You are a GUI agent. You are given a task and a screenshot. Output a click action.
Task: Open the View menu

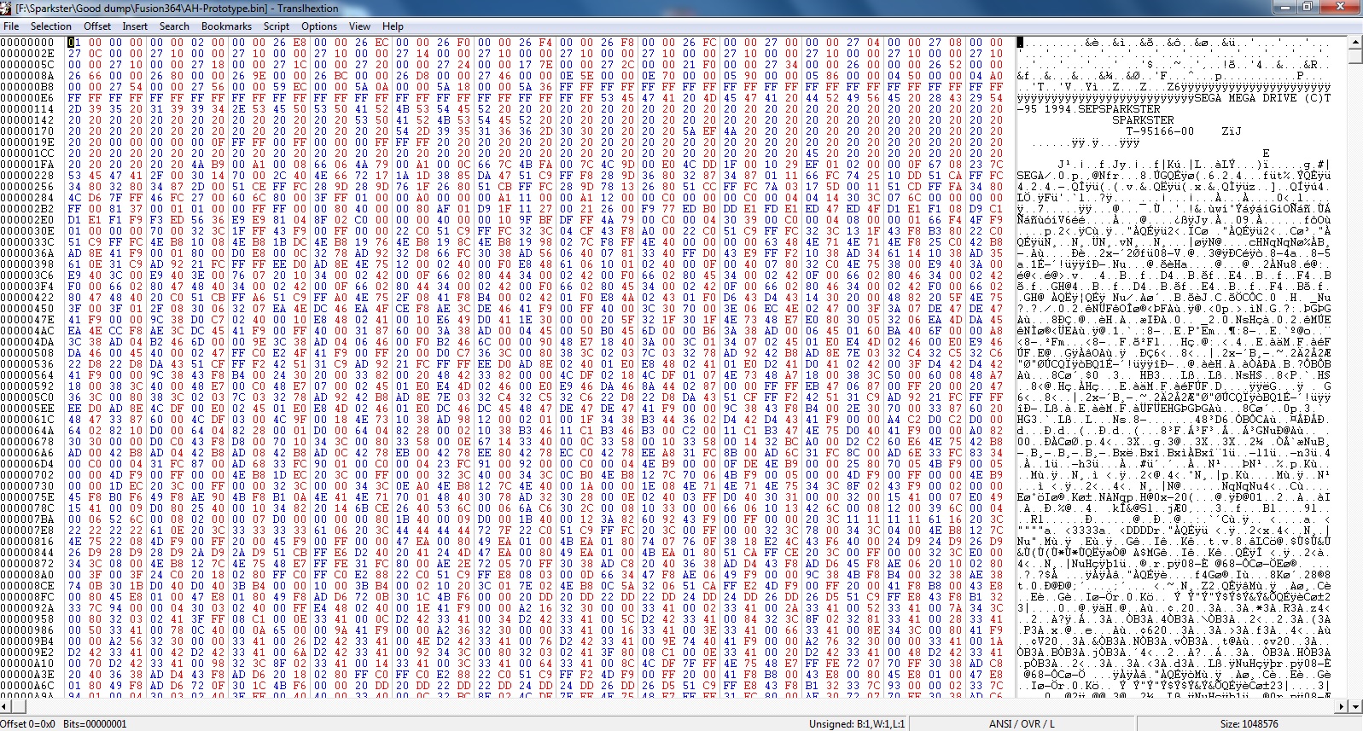[359, 26]
